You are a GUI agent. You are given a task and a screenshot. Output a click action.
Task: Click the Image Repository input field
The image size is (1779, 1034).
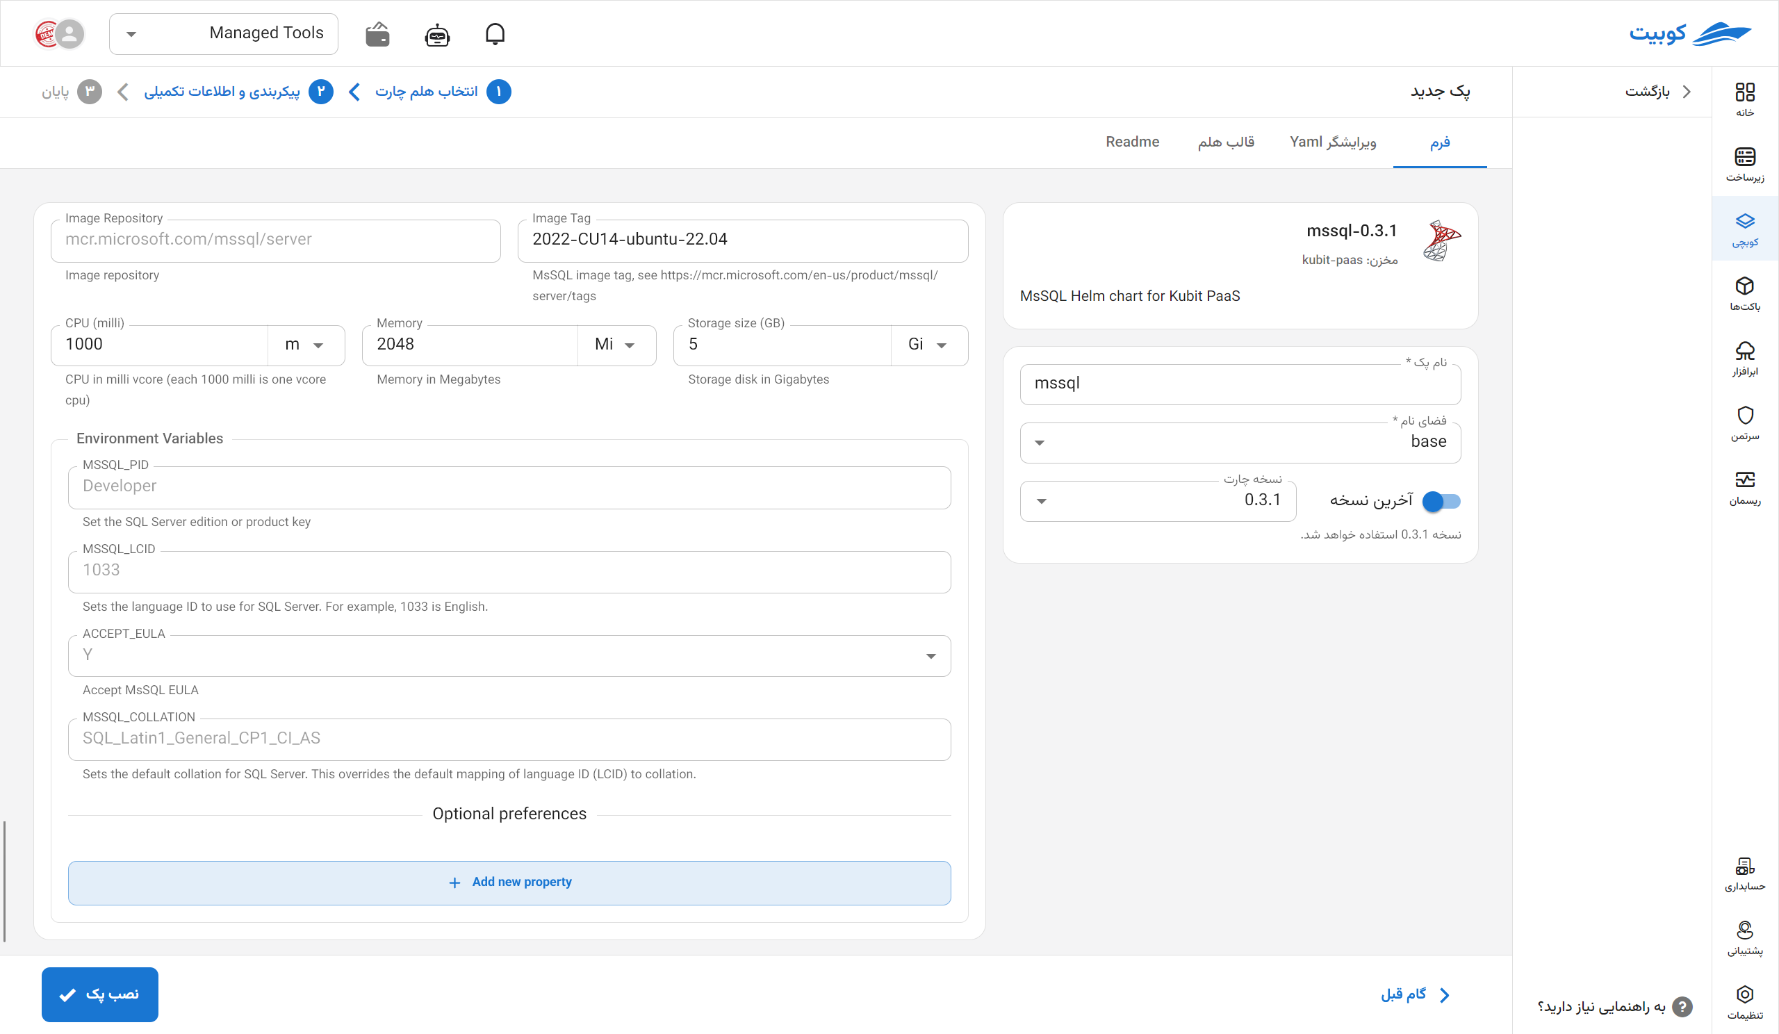click(275, 240)
